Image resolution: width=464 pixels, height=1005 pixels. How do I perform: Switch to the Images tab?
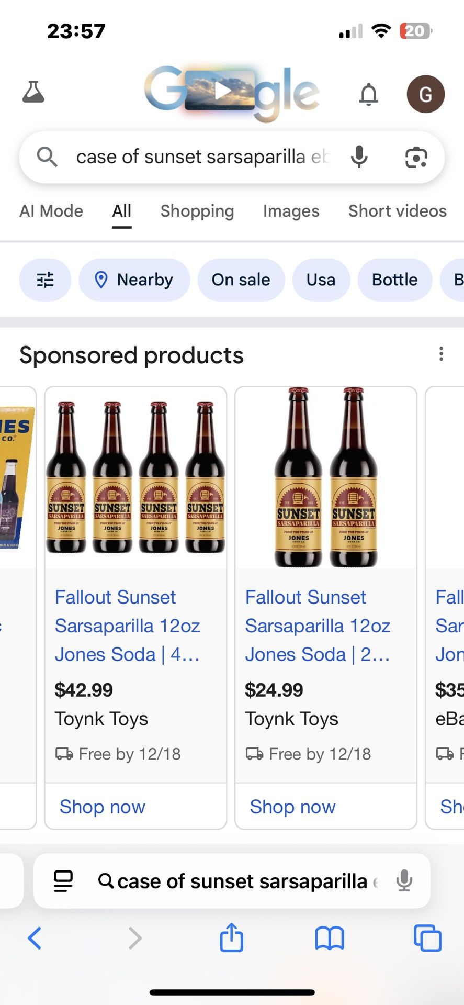(x=291, y=211)
